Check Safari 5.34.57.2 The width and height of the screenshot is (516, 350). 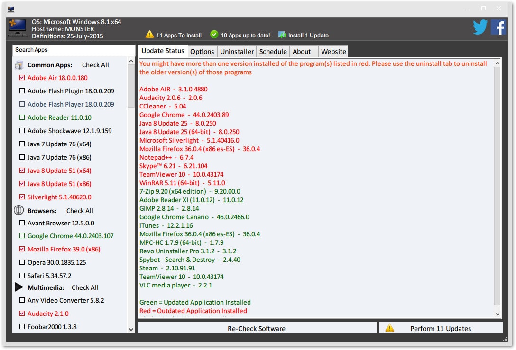point(22,275)
